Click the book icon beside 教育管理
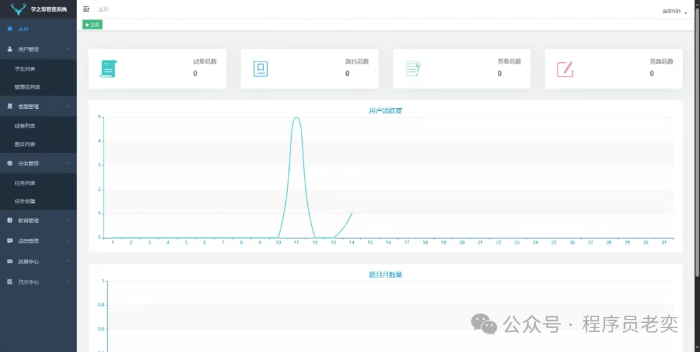Image resolution: width=700 pixels, height=352 pixels. 10,220
